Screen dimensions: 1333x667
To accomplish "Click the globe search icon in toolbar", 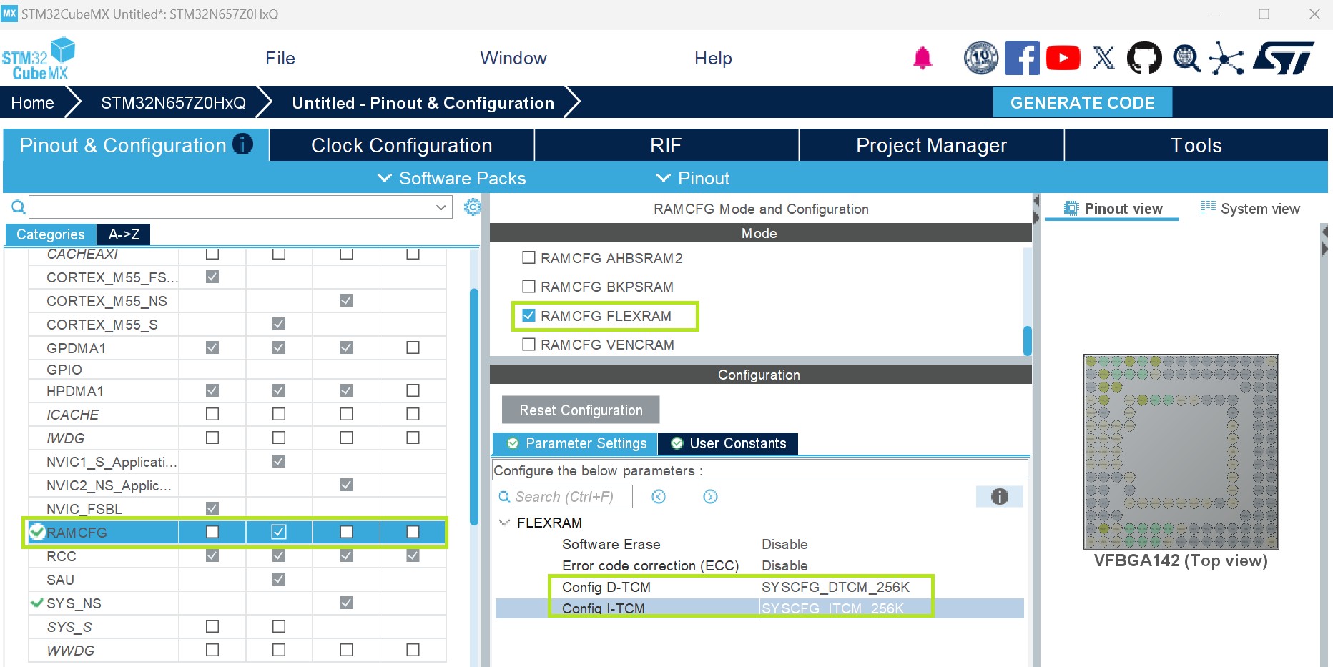I will pos(1186,58).
